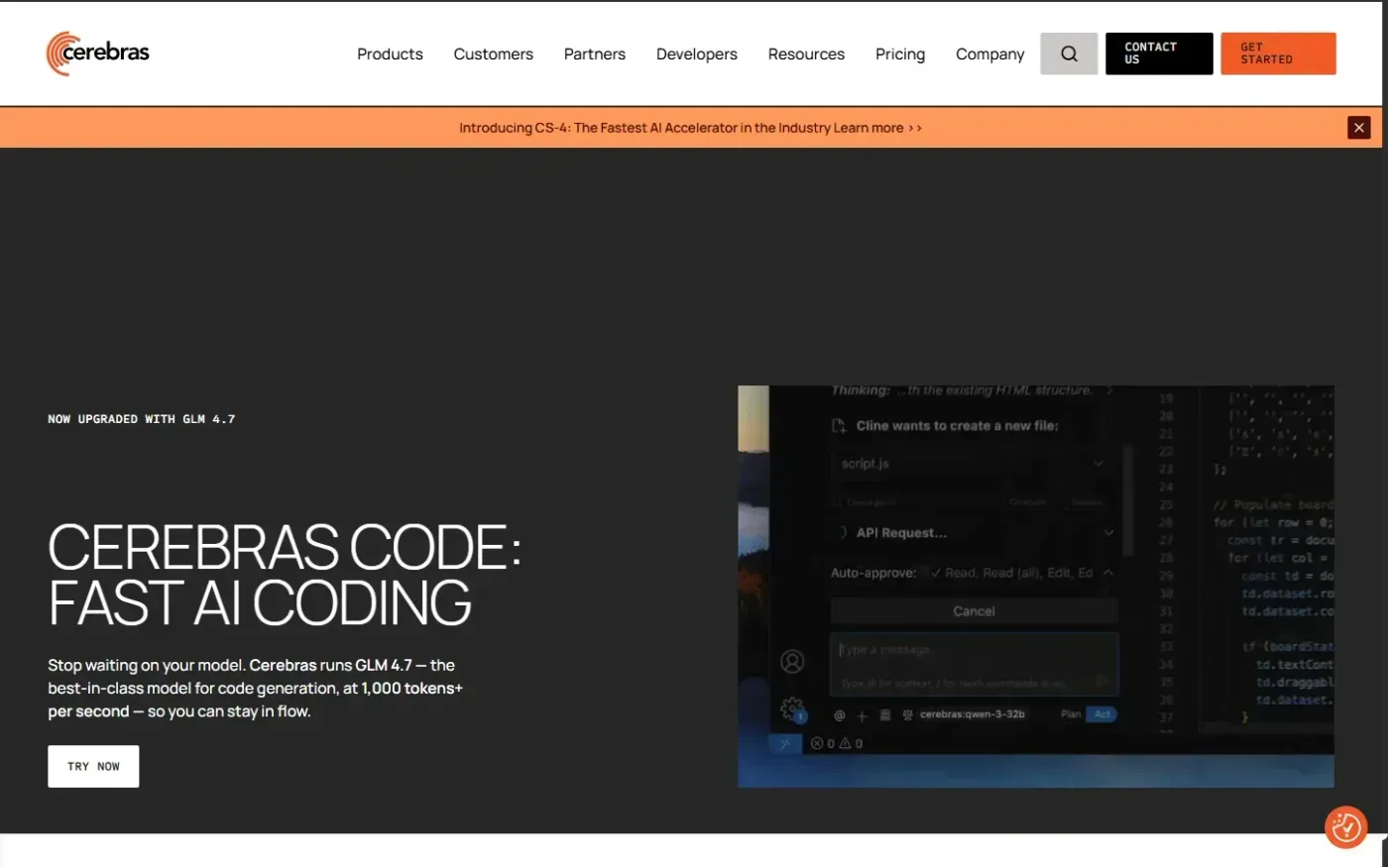
Task: Open the Company menu
Action: pos(989,54)
